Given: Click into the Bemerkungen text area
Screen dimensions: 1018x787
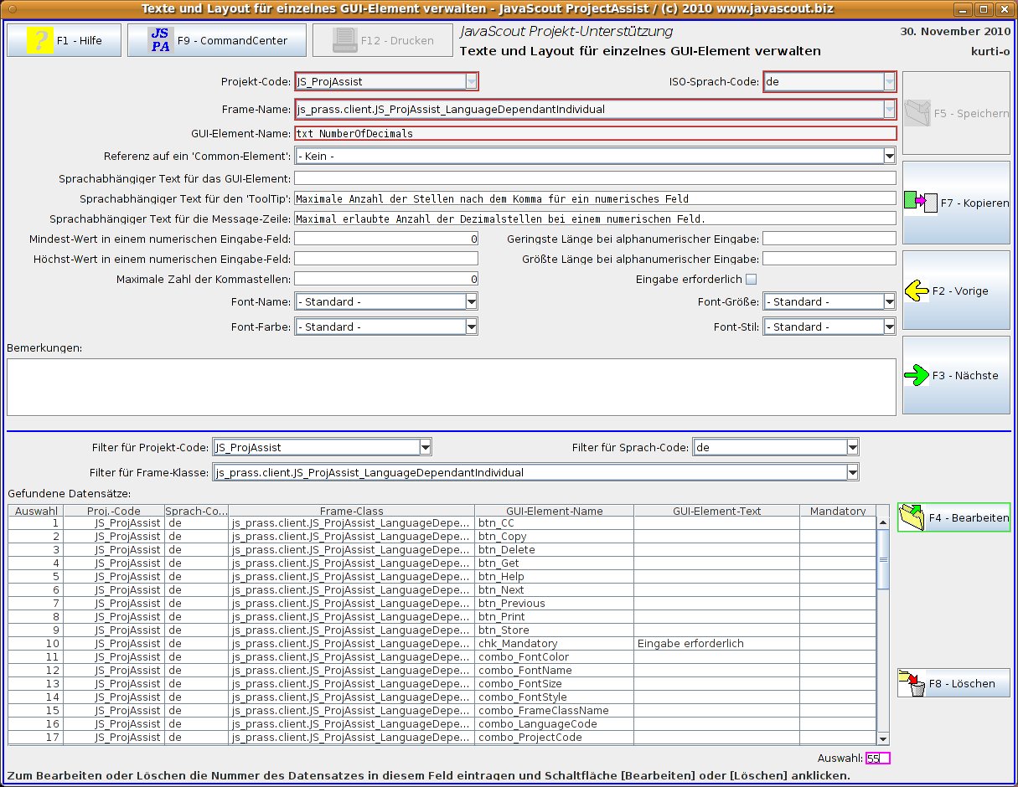Looking at the screenshot, I should click(x=451, y=387).
